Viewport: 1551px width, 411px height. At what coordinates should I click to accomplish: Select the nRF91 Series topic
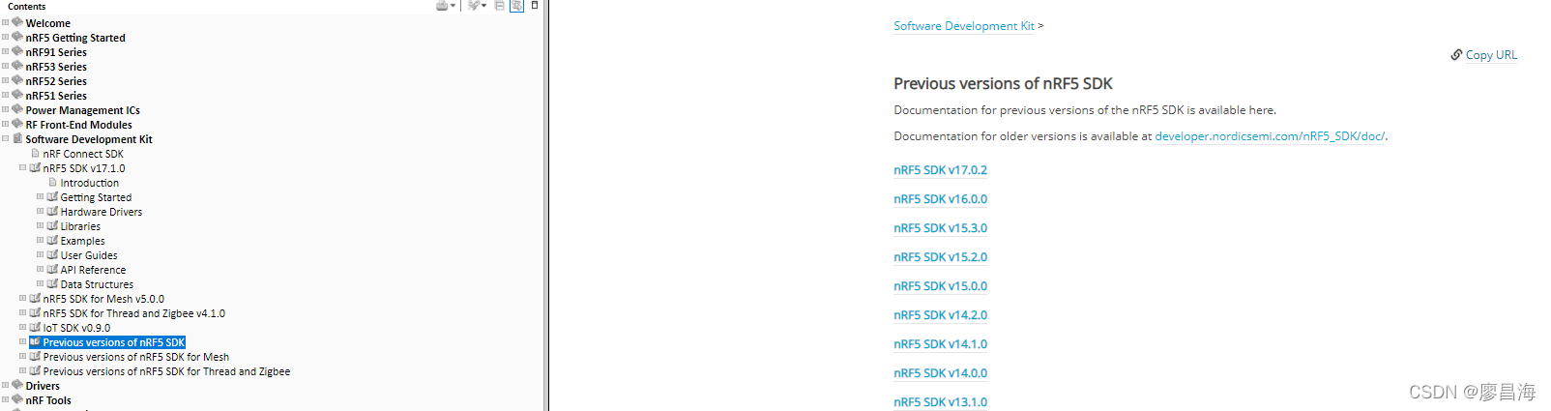point(56,52)
